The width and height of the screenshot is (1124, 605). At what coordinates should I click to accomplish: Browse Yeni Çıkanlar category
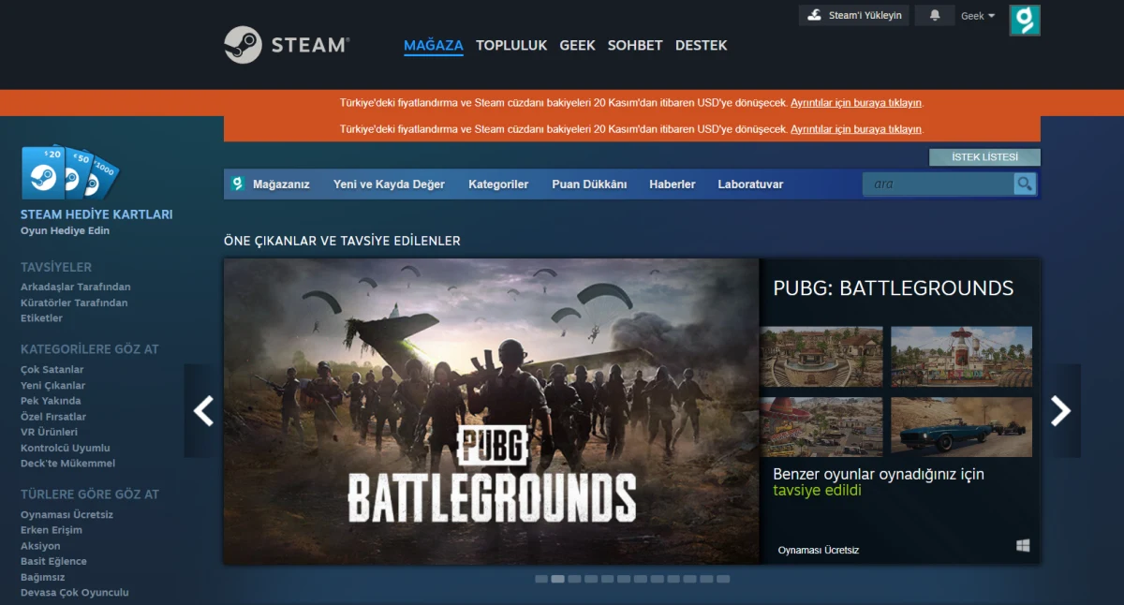click(x=52, y=386)
